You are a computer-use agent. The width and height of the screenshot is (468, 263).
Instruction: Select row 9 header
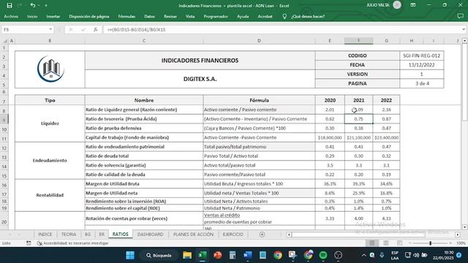[4, 120]
